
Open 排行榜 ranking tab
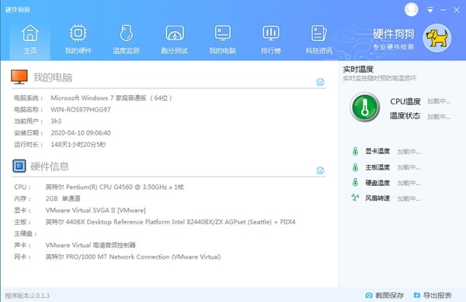coord(271,40)
